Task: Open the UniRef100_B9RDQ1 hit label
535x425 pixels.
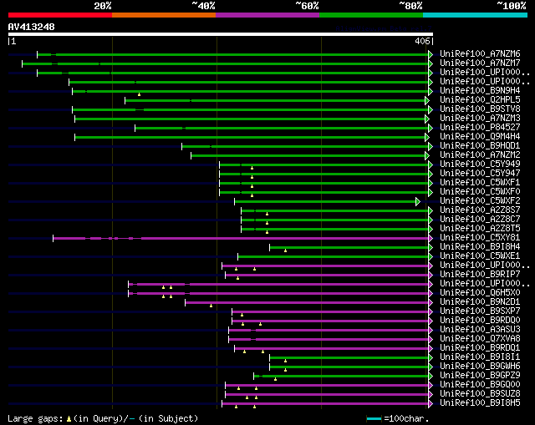Action: (480, 348)
